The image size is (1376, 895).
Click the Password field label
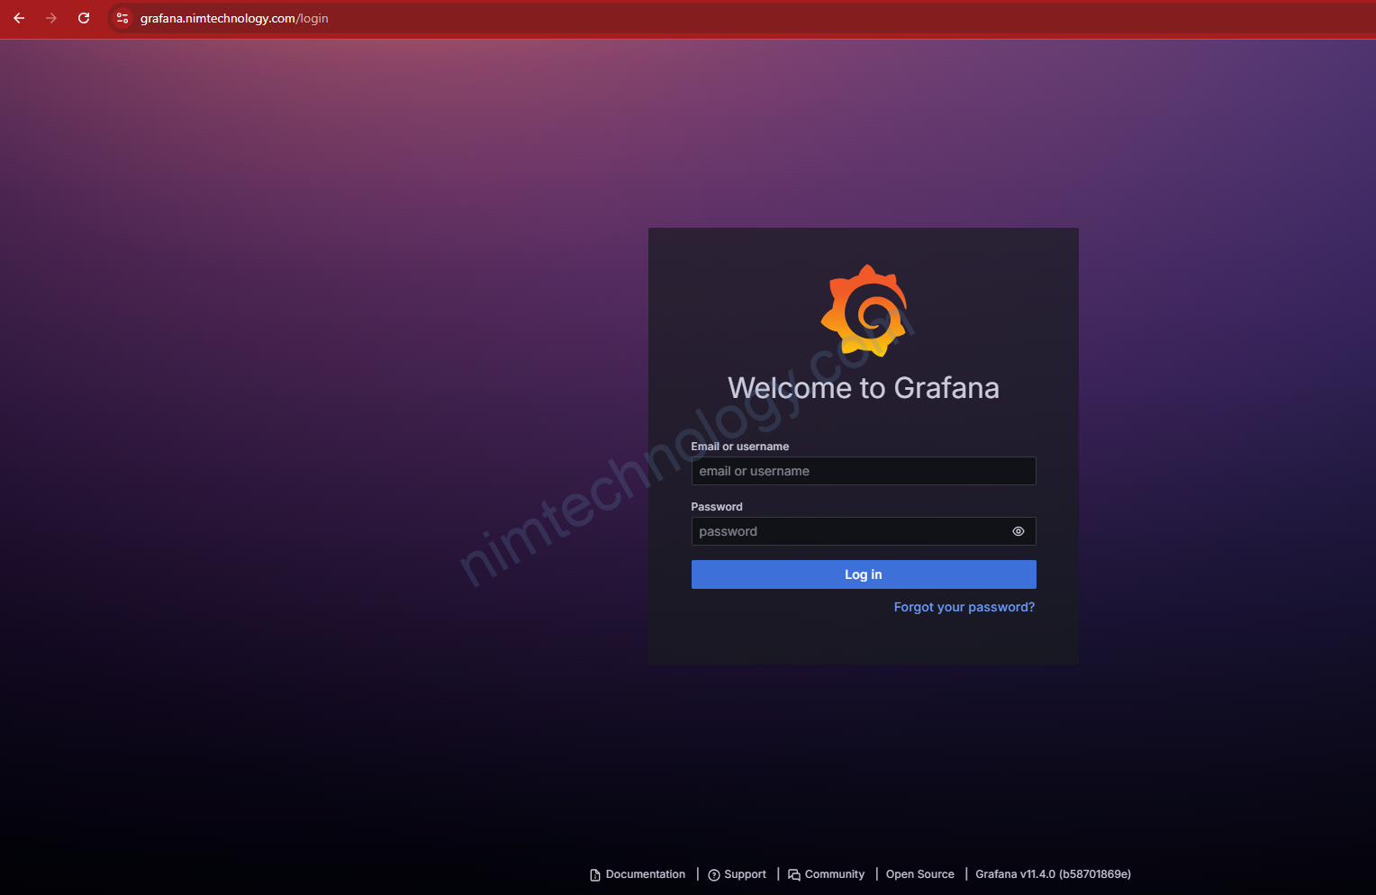(x=717, y=507)
